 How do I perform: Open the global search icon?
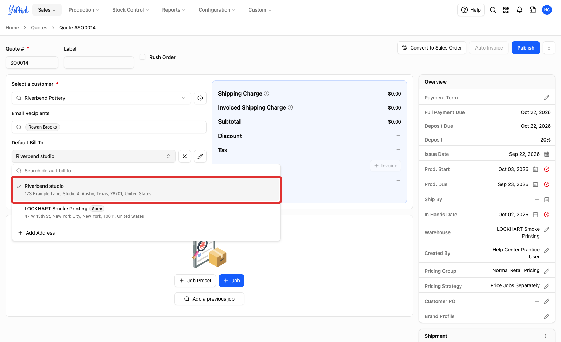click(x=493, y=10)
